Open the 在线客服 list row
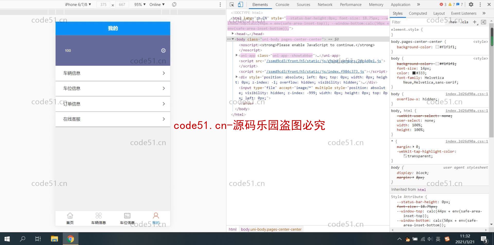 [x=113, y=119]
